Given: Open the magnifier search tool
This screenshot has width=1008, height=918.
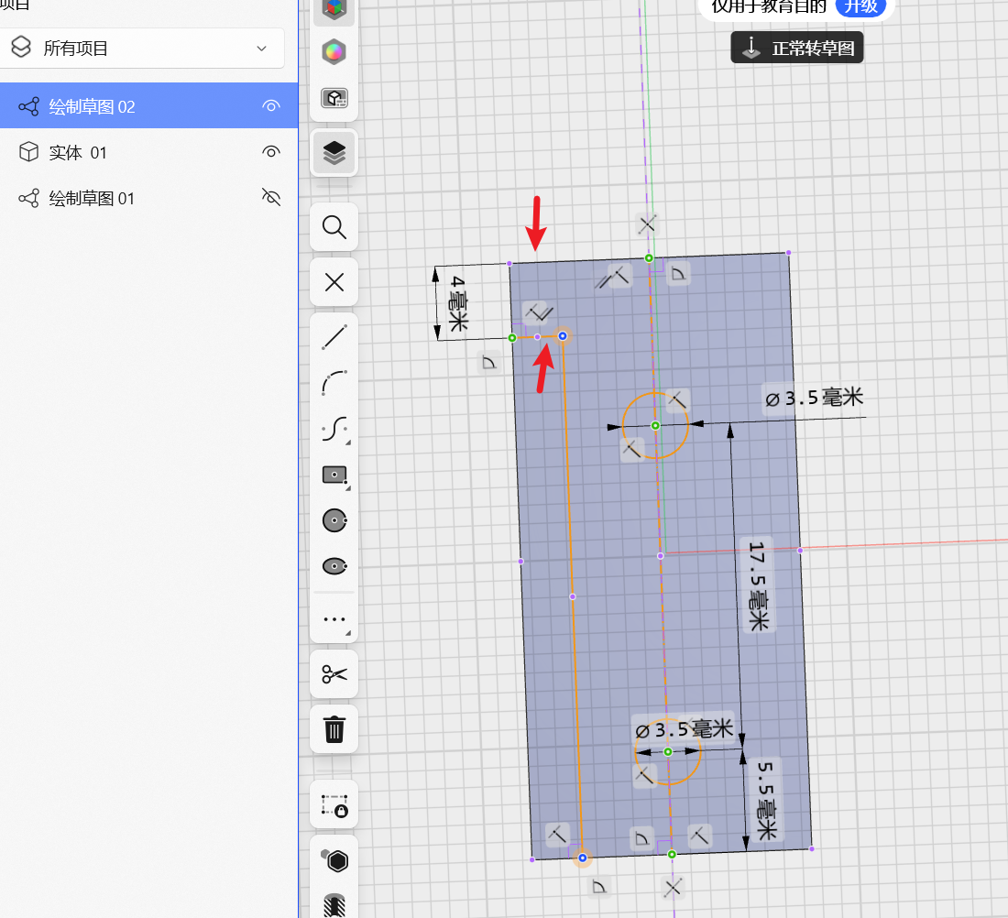Looking at the screenshot, I should coord(334,227).
